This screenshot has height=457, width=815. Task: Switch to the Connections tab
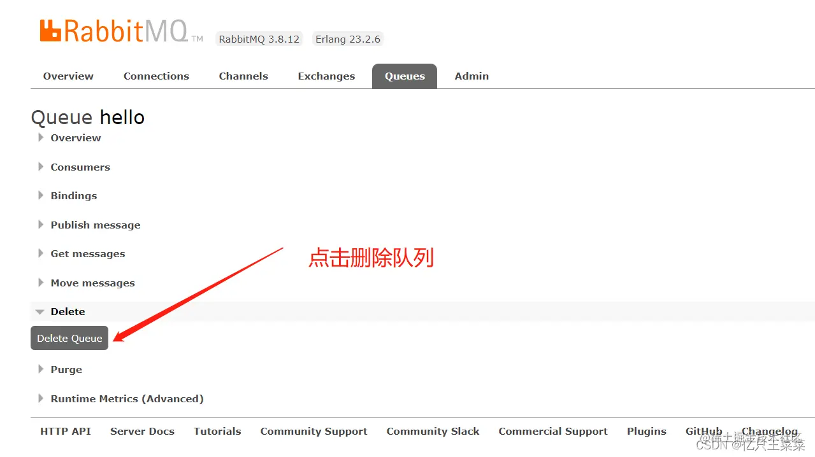tap(156, 76)
